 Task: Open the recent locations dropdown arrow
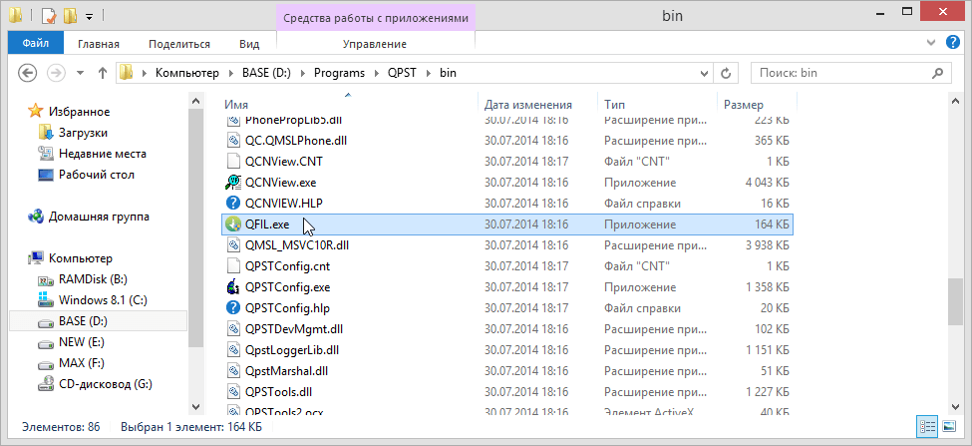[x=80, y=74]
